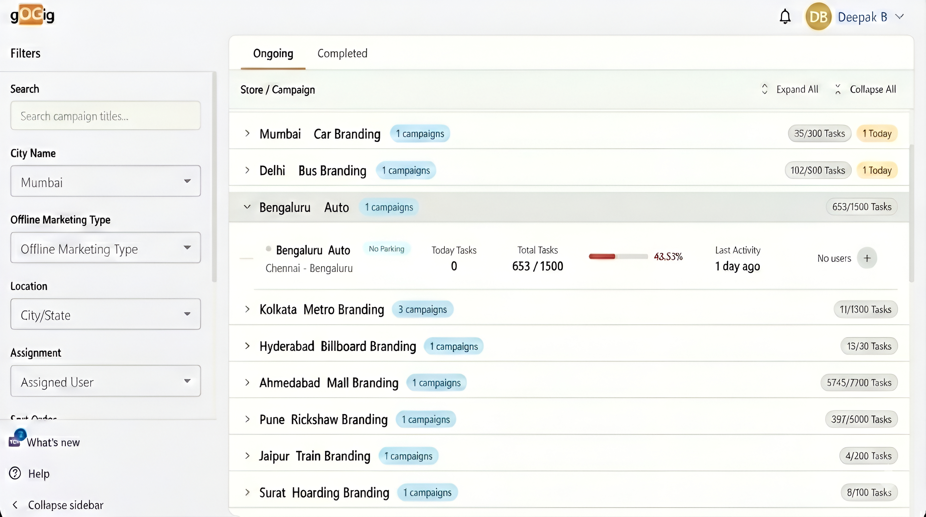
Task: Collapse the Bengaluru Auto group
Action: click(247, 207)
